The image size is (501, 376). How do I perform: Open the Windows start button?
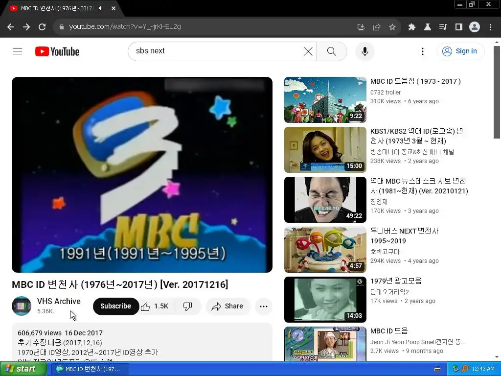point(23,369)
